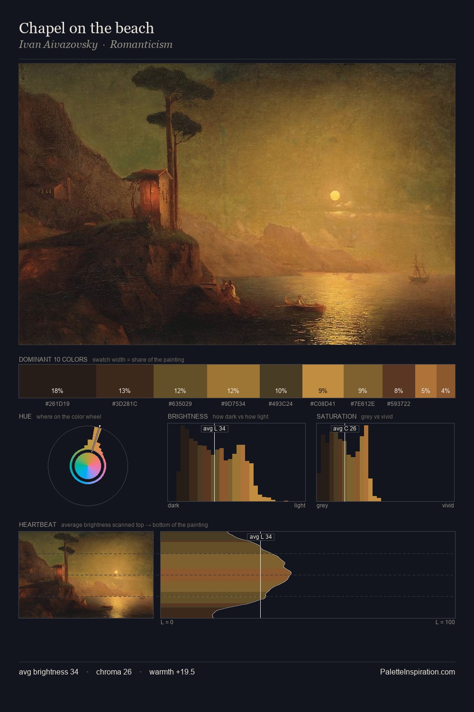Click the small painting thumbnail in Heartbeat
Viewport: 474px width, 712px height.
coord(86,575)
